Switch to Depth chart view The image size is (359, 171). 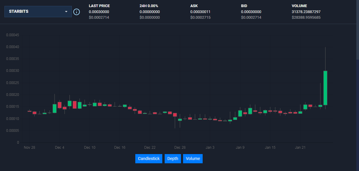point(173,159)
